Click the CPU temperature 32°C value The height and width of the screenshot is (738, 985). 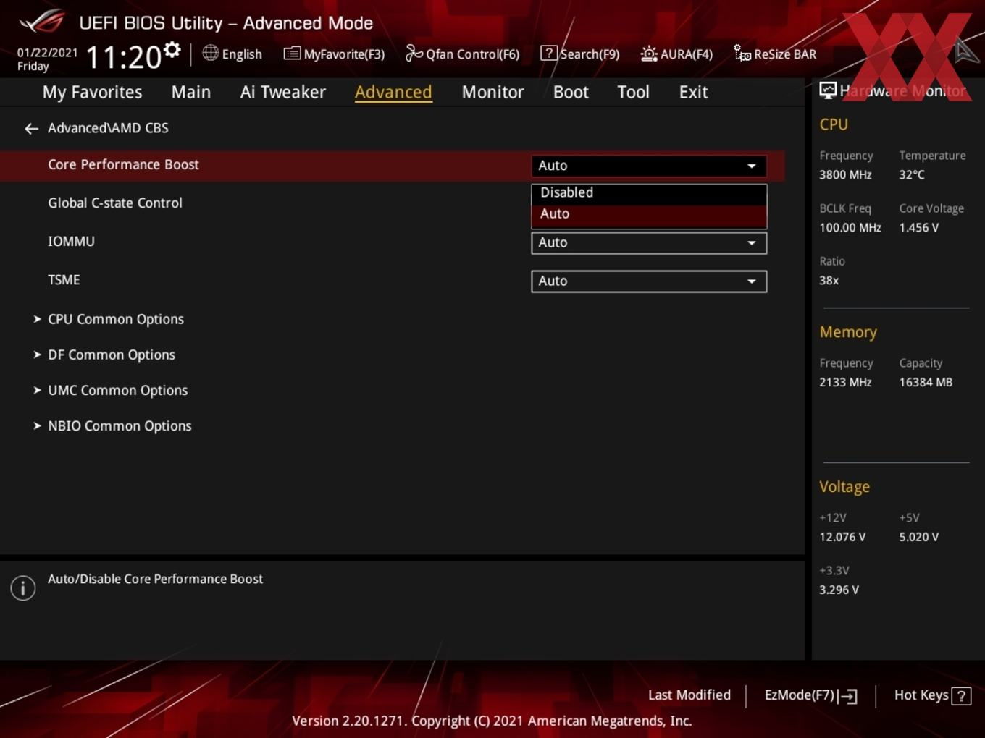click(x=912, y=174)
